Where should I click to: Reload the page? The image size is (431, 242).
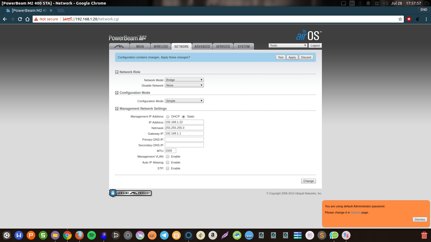tap(20, 19)
